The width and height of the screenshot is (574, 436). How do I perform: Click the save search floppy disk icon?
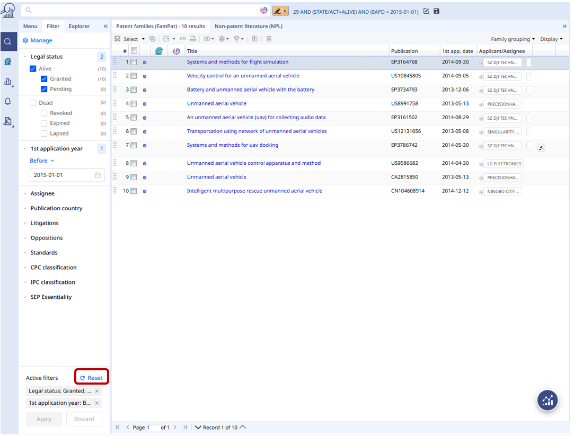[x=436, y=11]
